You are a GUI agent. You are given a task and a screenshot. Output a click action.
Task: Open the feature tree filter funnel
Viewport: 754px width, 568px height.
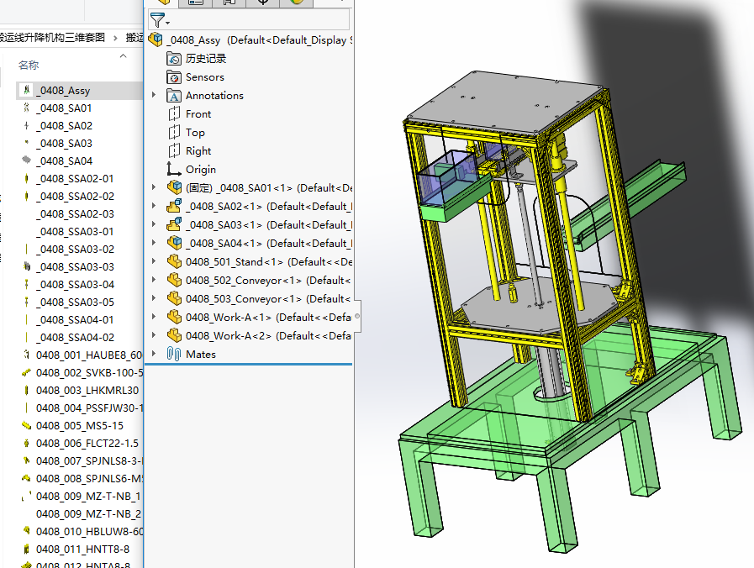tap(157, 20)
